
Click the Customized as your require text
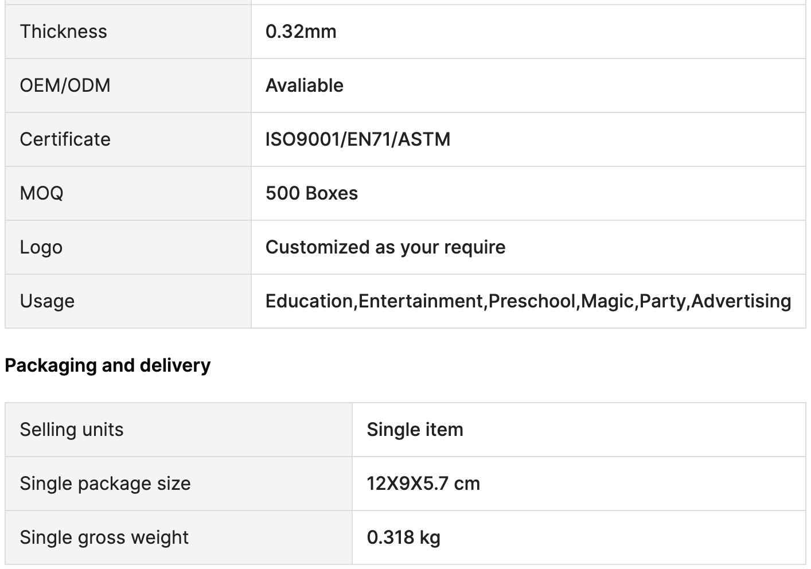385,247
